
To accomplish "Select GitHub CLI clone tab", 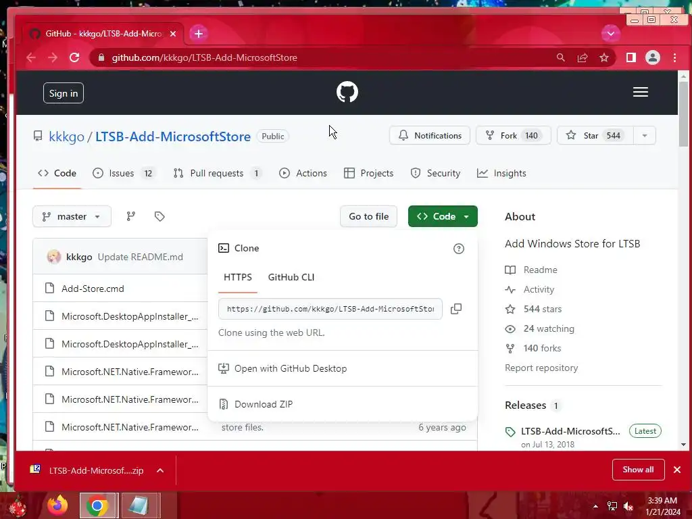I will click(x=291, y=277).
